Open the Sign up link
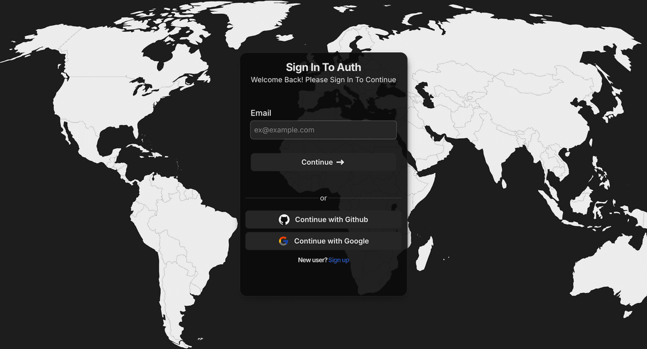Screen dimensions: 647x349 tap(338, 260)
